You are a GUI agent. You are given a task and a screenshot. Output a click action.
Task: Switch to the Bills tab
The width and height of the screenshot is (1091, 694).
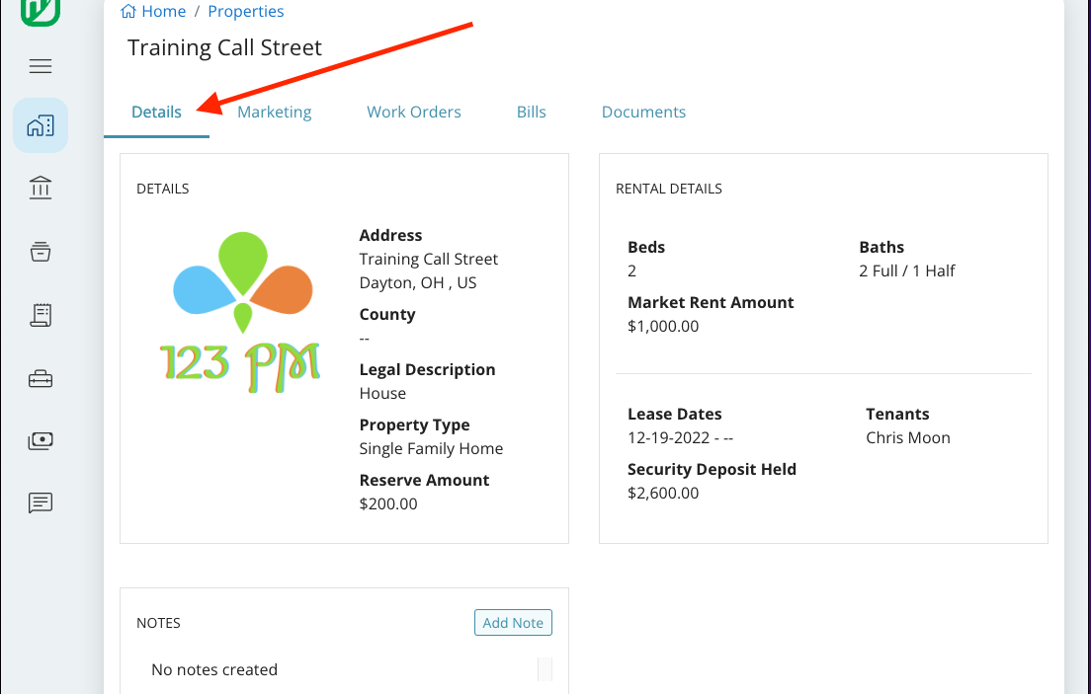[531, 112]
